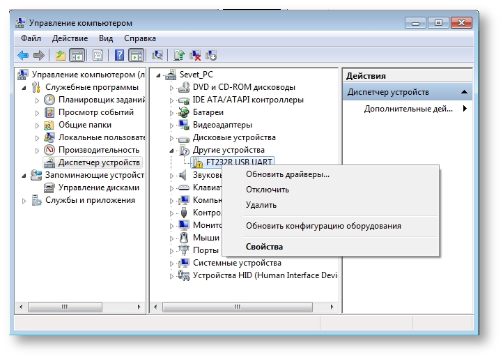Click the device list horizontal scrollbar thumb
The width and height of the screenshot is (503, 359).
tap(238, 307)
